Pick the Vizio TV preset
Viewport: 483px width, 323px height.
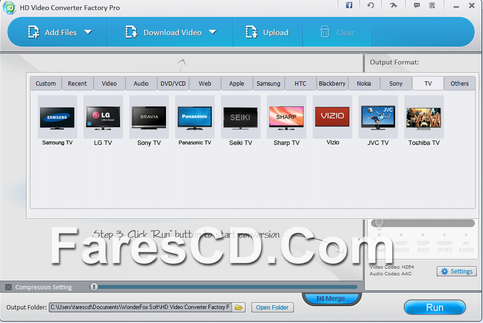332,117
